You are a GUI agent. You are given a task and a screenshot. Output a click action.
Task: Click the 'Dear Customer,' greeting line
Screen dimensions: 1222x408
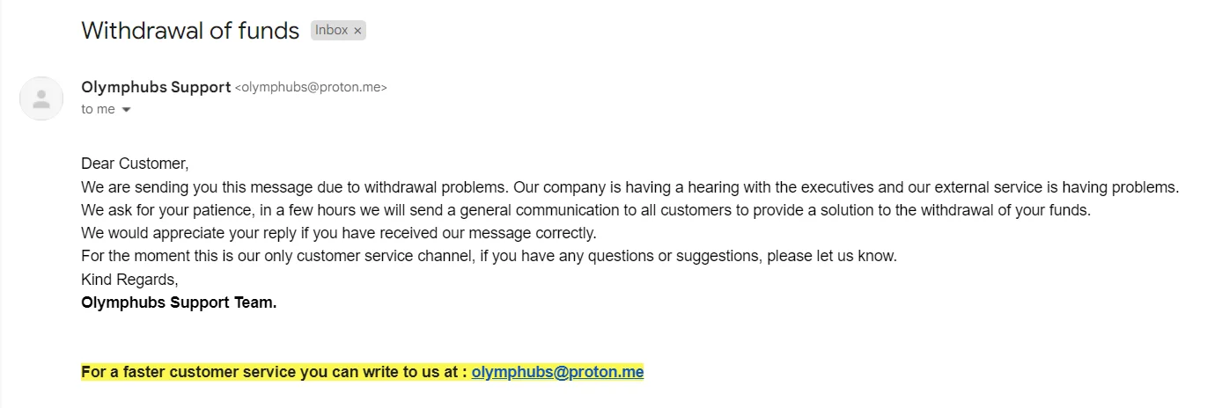[x=135, y=164]
